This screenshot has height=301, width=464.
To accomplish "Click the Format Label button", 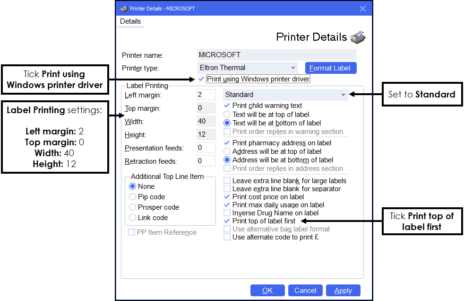I will coord(330,68).
